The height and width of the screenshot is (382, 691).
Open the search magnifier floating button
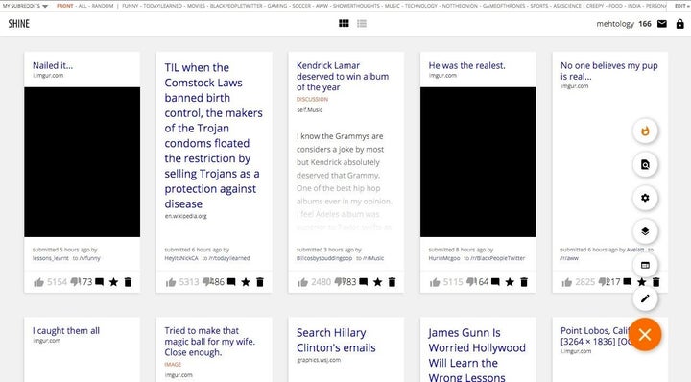(x=645, y=164)
